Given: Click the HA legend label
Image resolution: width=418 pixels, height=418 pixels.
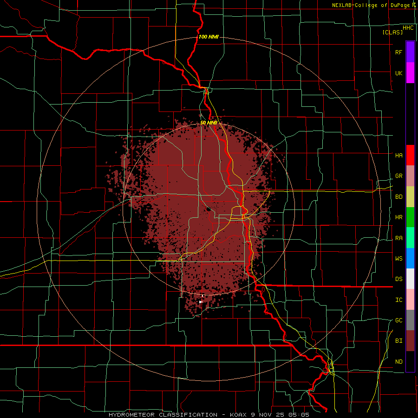Looking at the screenshot, I should (x=398, y=155).
